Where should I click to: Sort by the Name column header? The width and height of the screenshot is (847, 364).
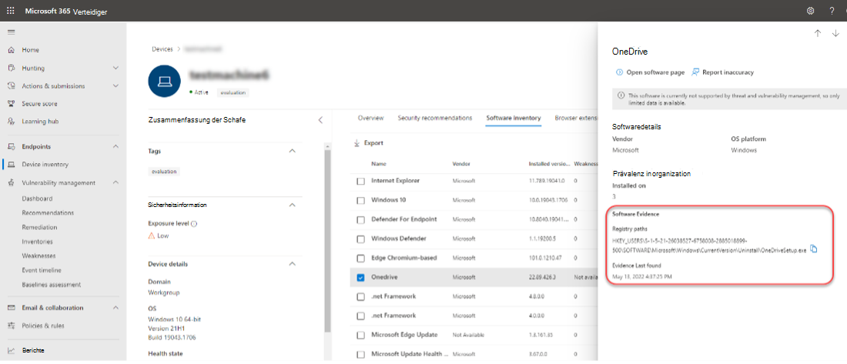tap(379, 164)
